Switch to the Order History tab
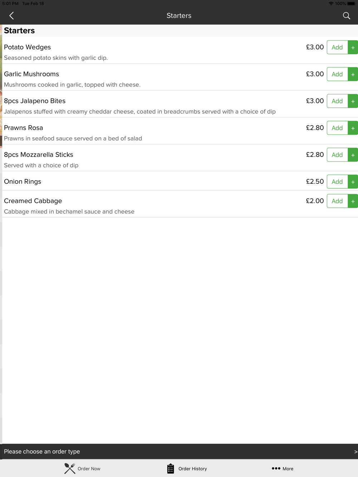 tap(187, 468)
